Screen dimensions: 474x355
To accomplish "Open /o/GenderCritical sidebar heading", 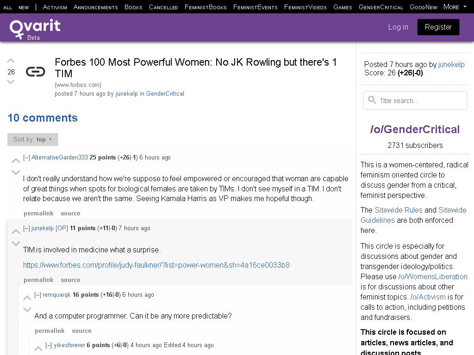I will click(x=415, y=129).
